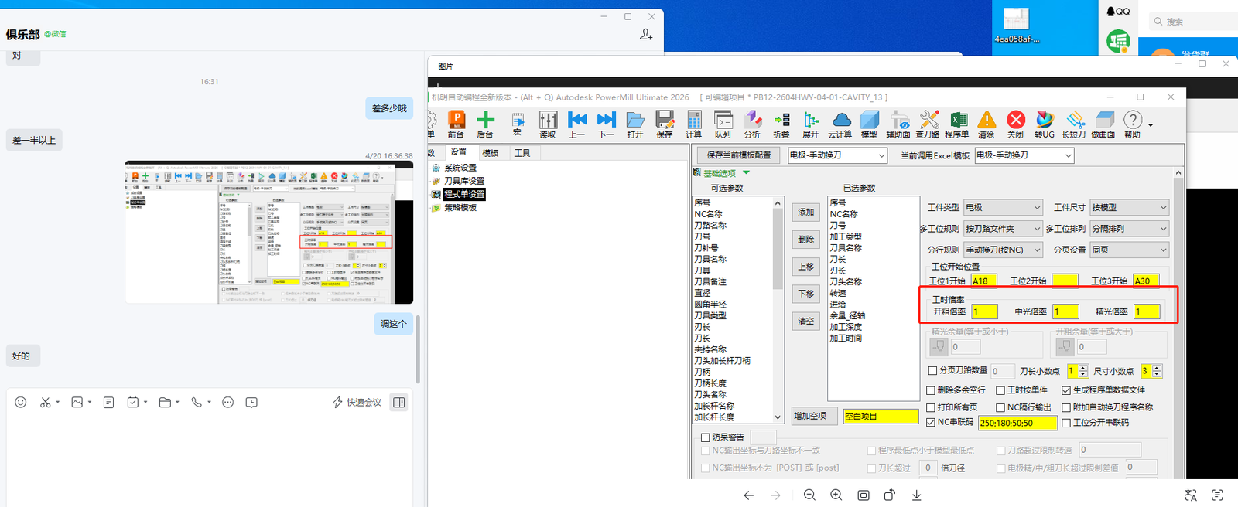Click the 长短刀 icon

coord(1074,124)
